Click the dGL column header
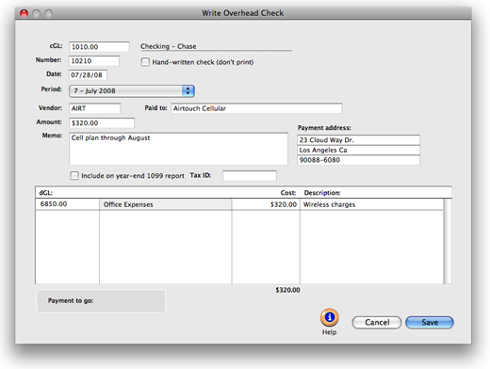The width and height of the screenshot is (490, 369). pos(46,193)
